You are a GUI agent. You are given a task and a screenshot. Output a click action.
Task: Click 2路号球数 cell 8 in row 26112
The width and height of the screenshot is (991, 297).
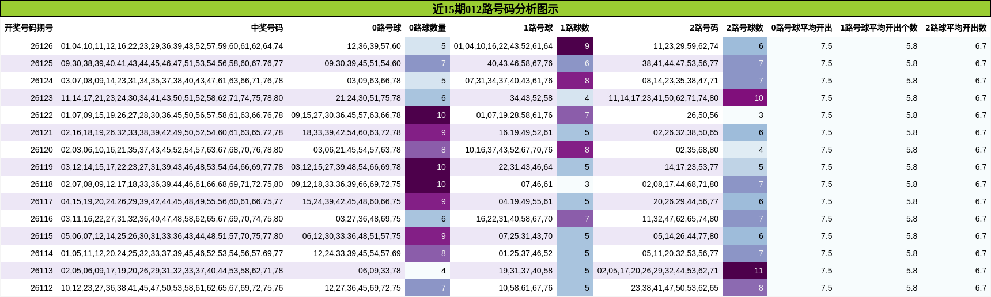[744, 288]
